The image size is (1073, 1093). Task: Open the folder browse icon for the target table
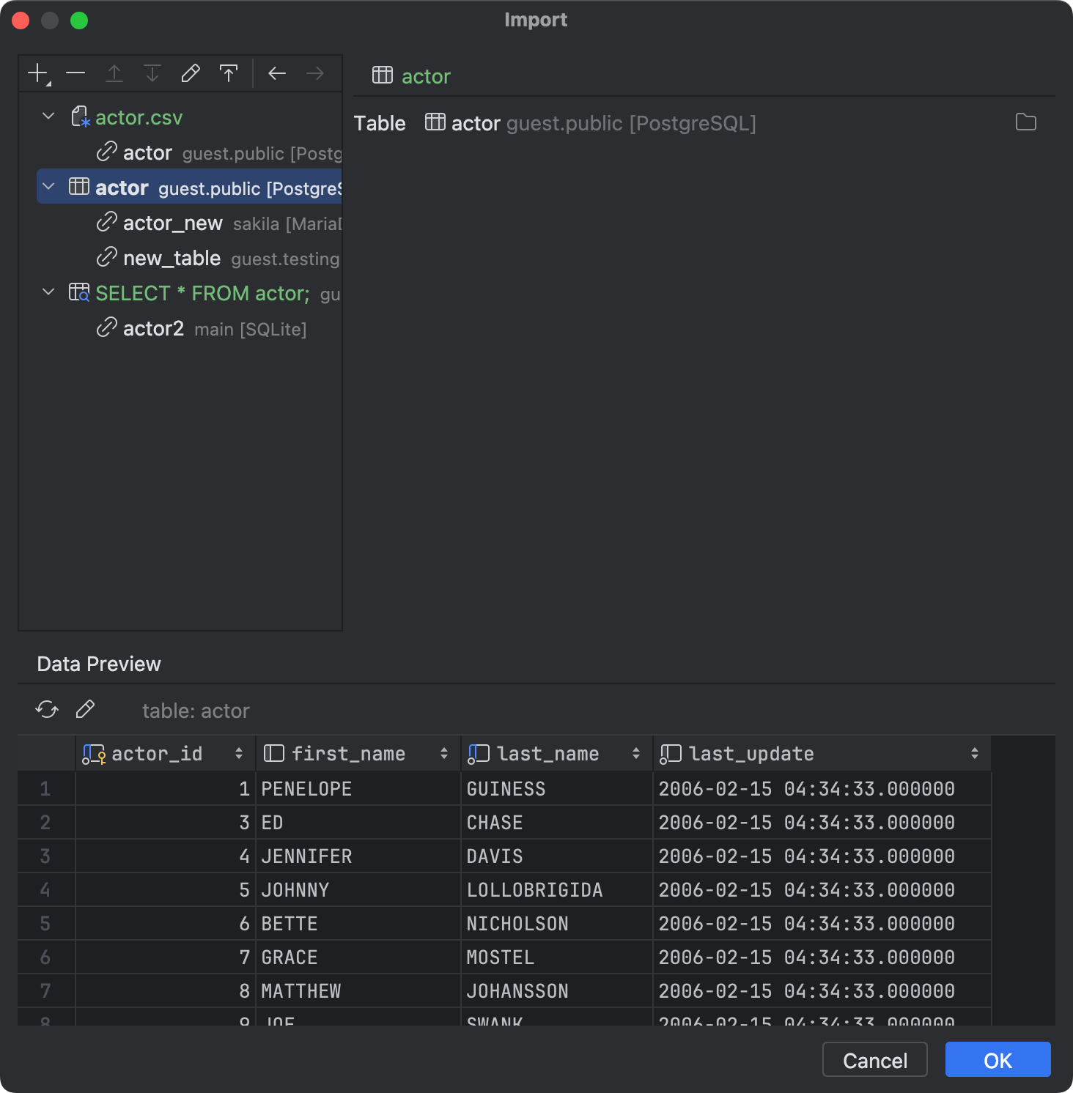click(x=1026, y=122)
